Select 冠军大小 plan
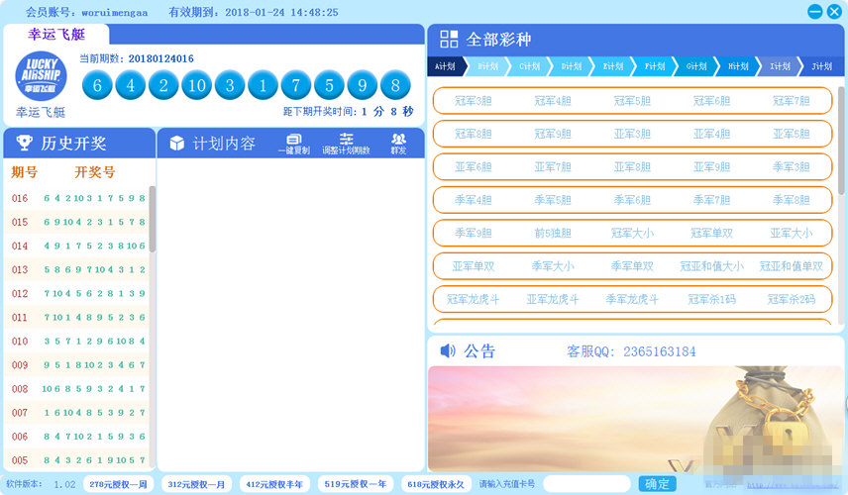Viewport: 848px width, 495px height. pos(632,233)
